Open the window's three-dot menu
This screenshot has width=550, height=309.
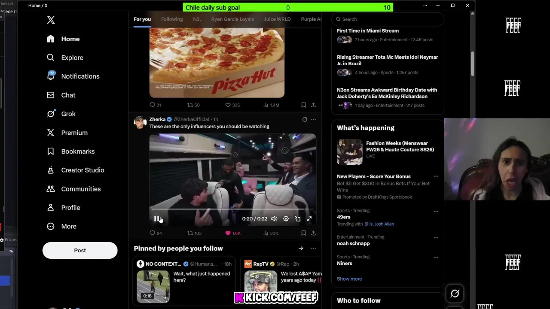click(x=425, y=6)
